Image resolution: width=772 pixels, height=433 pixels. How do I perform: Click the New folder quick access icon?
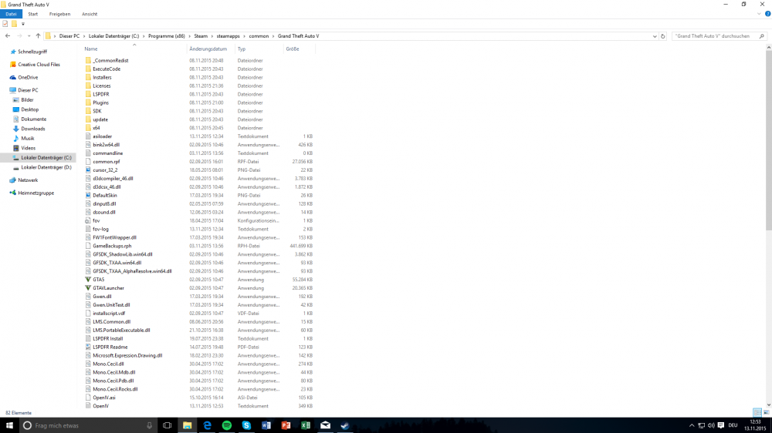point(14,24)
